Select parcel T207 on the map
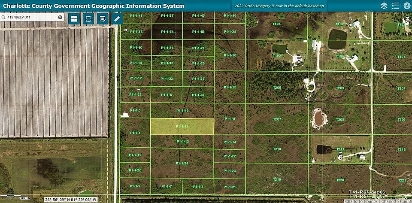This screenshot has width=412, height=203. pyautogui.click(x=277, y=119)
